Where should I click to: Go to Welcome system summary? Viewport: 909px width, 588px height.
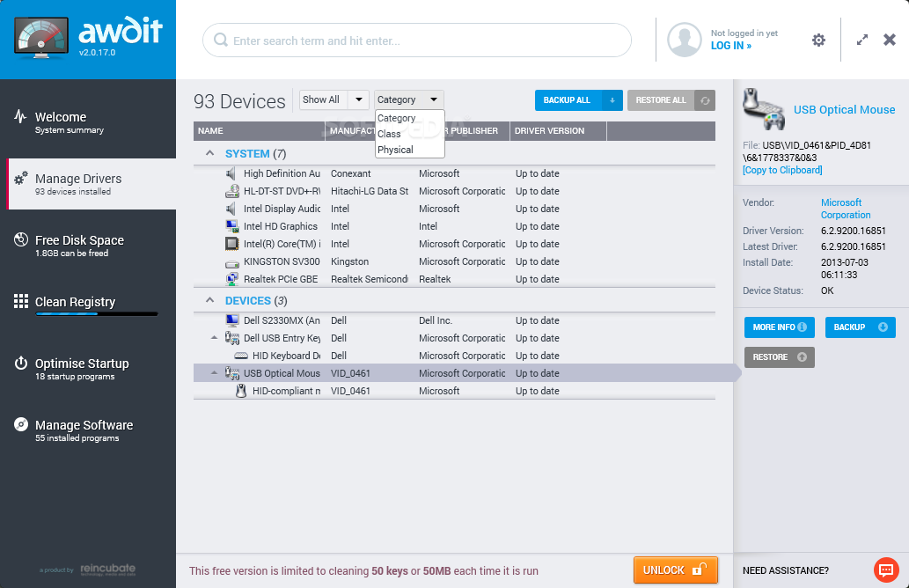[x=88, y=122]
